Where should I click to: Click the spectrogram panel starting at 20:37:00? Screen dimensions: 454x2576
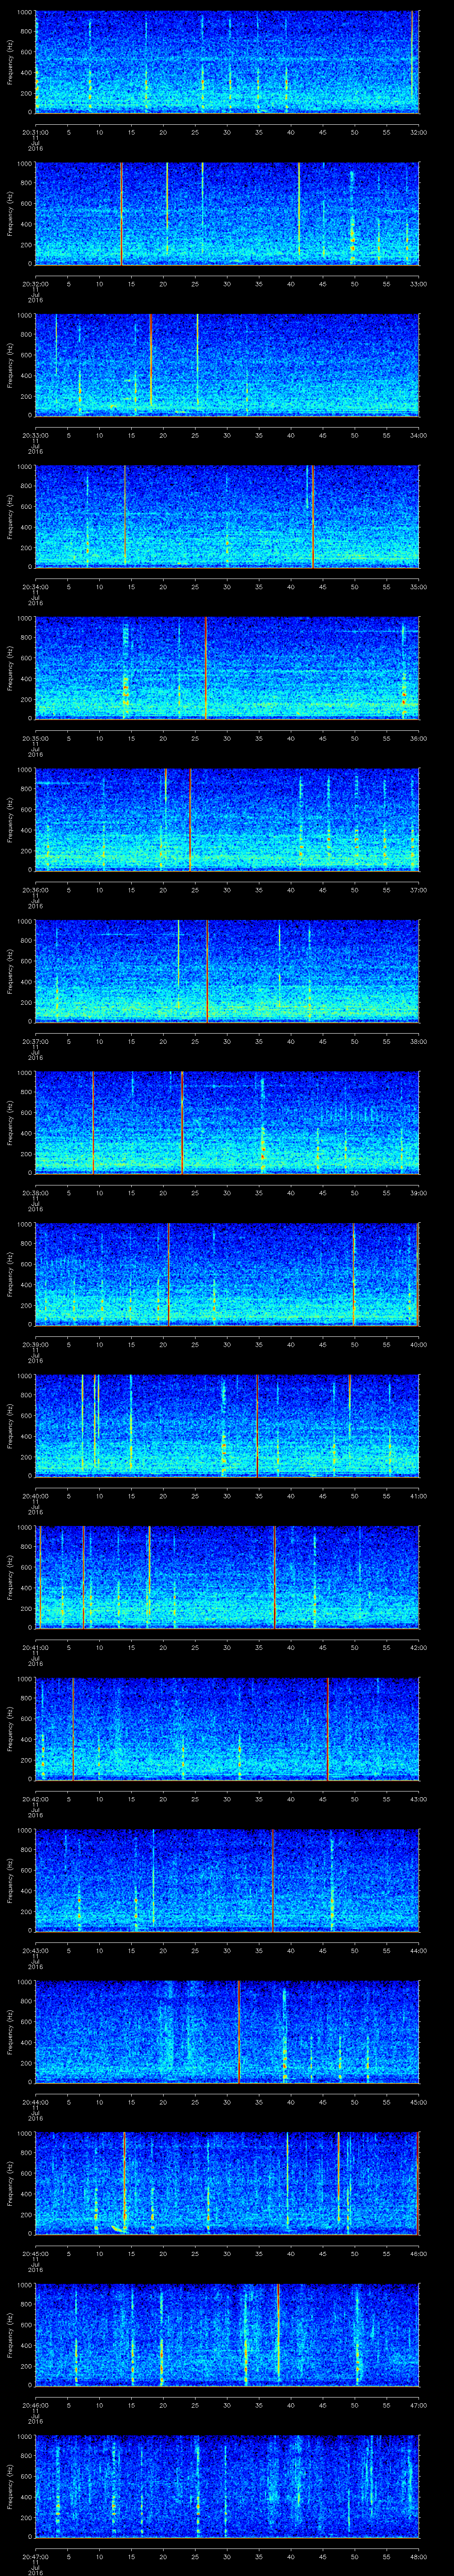pyautogui.click(x=227, y=972)
